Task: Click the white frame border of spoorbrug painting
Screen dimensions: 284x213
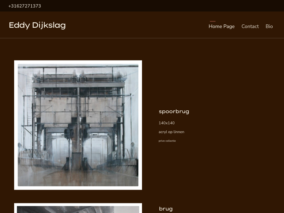Action: [16, 125]
